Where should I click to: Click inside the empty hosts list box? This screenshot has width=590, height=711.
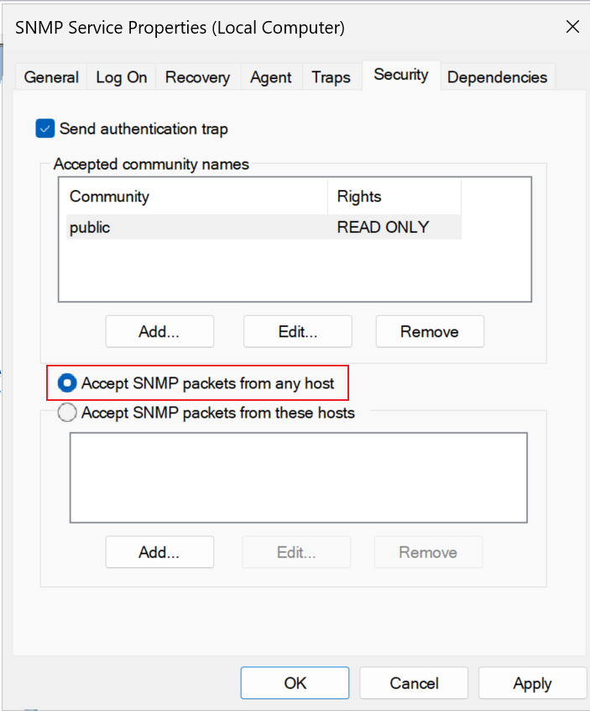click(x=299, y=477)
